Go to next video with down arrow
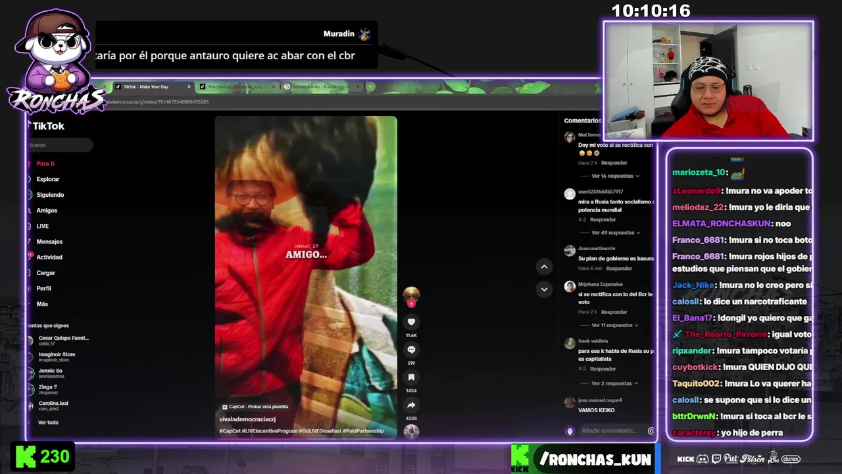Viewport: 842px width, 474px height. [x=544, y=289]
